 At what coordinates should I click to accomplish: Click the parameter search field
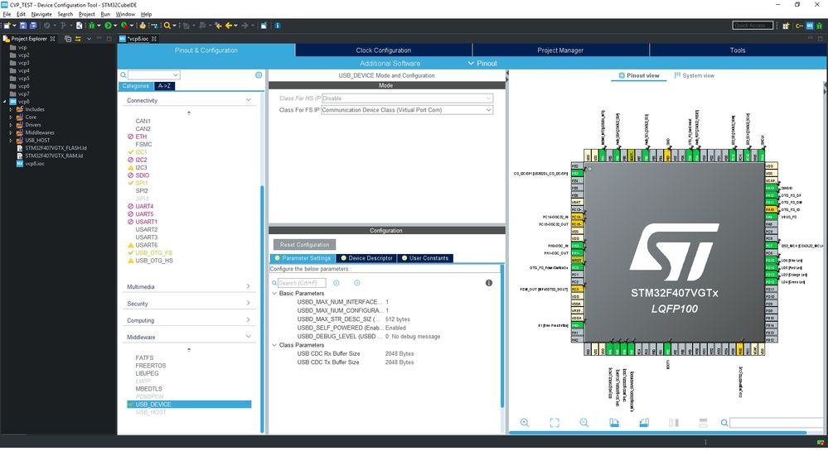tap(302, 283)
